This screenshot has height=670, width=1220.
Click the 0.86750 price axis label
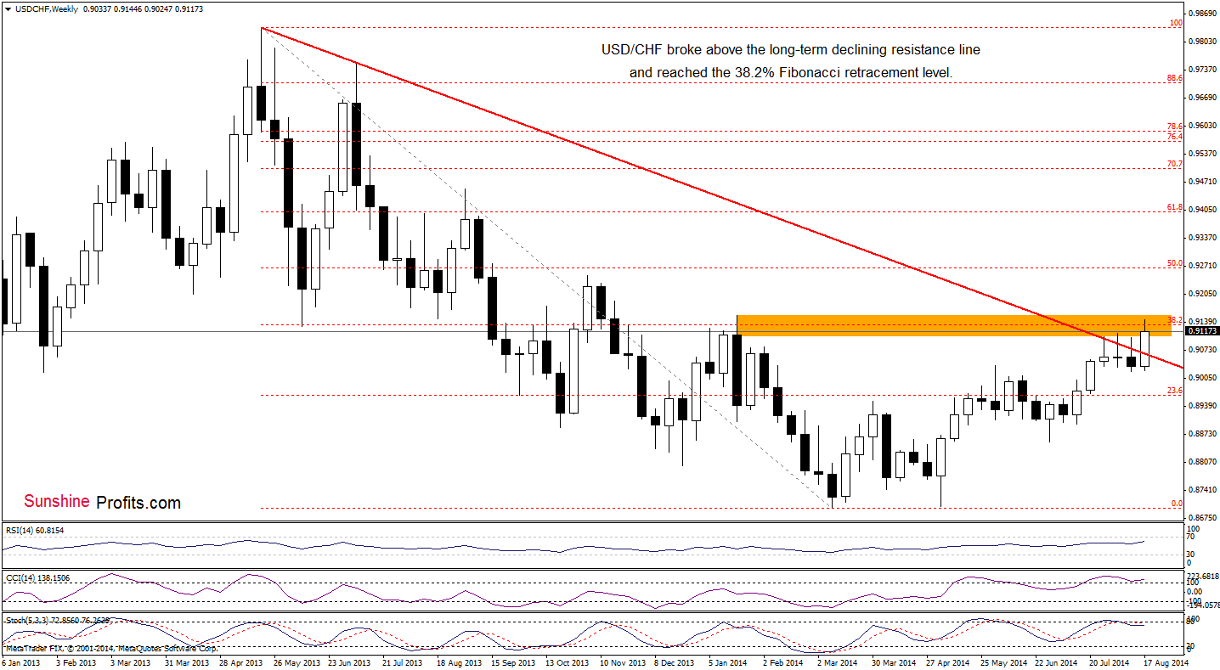1203,518
